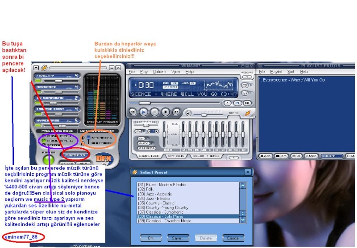Collapse the Winamp drawer arrow button
The height and width of the screenshot is (248, 357).
point(233,158)
